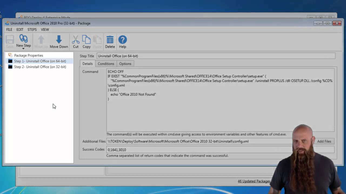Viewport: 346px width, 194px height.
Task: Click the Step Title label
Action: pos(87,56)
